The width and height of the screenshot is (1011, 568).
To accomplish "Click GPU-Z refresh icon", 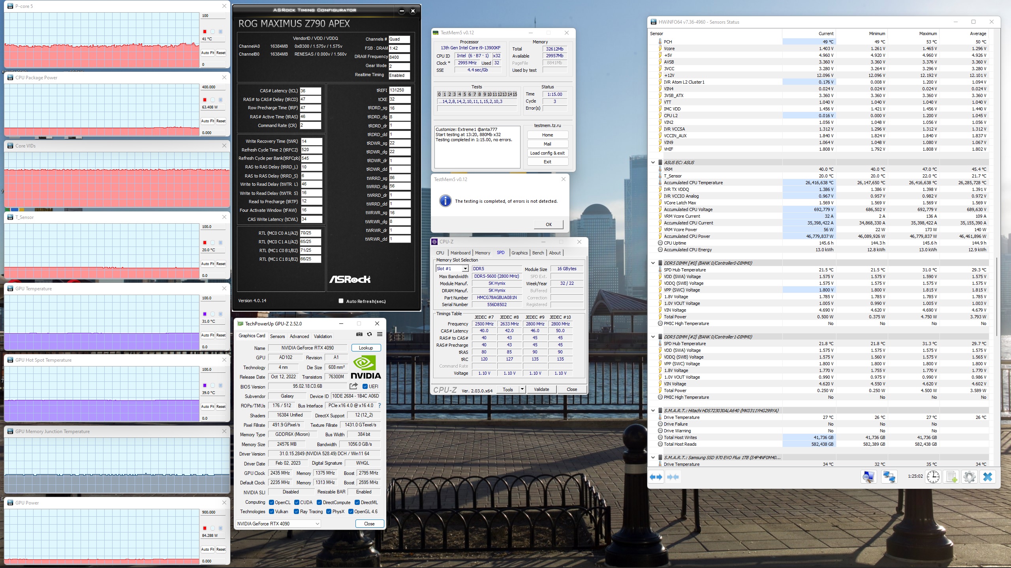I will pyautogui.click(x=369, y=334).
